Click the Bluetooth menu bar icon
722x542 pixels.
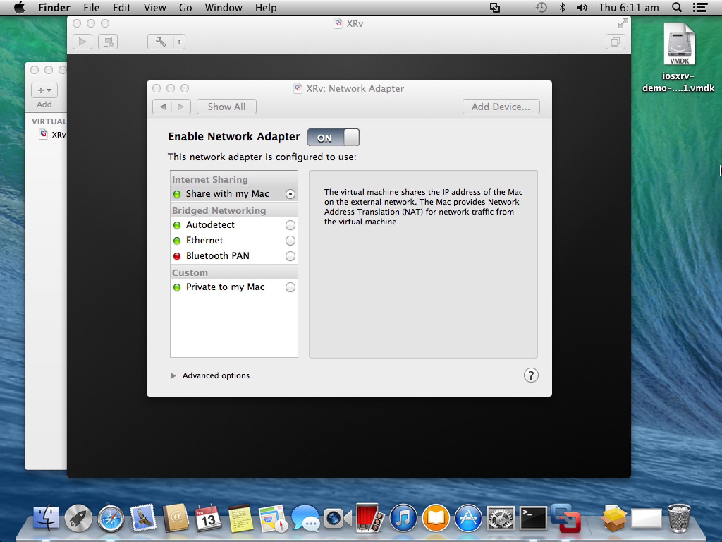coord(562,7)
